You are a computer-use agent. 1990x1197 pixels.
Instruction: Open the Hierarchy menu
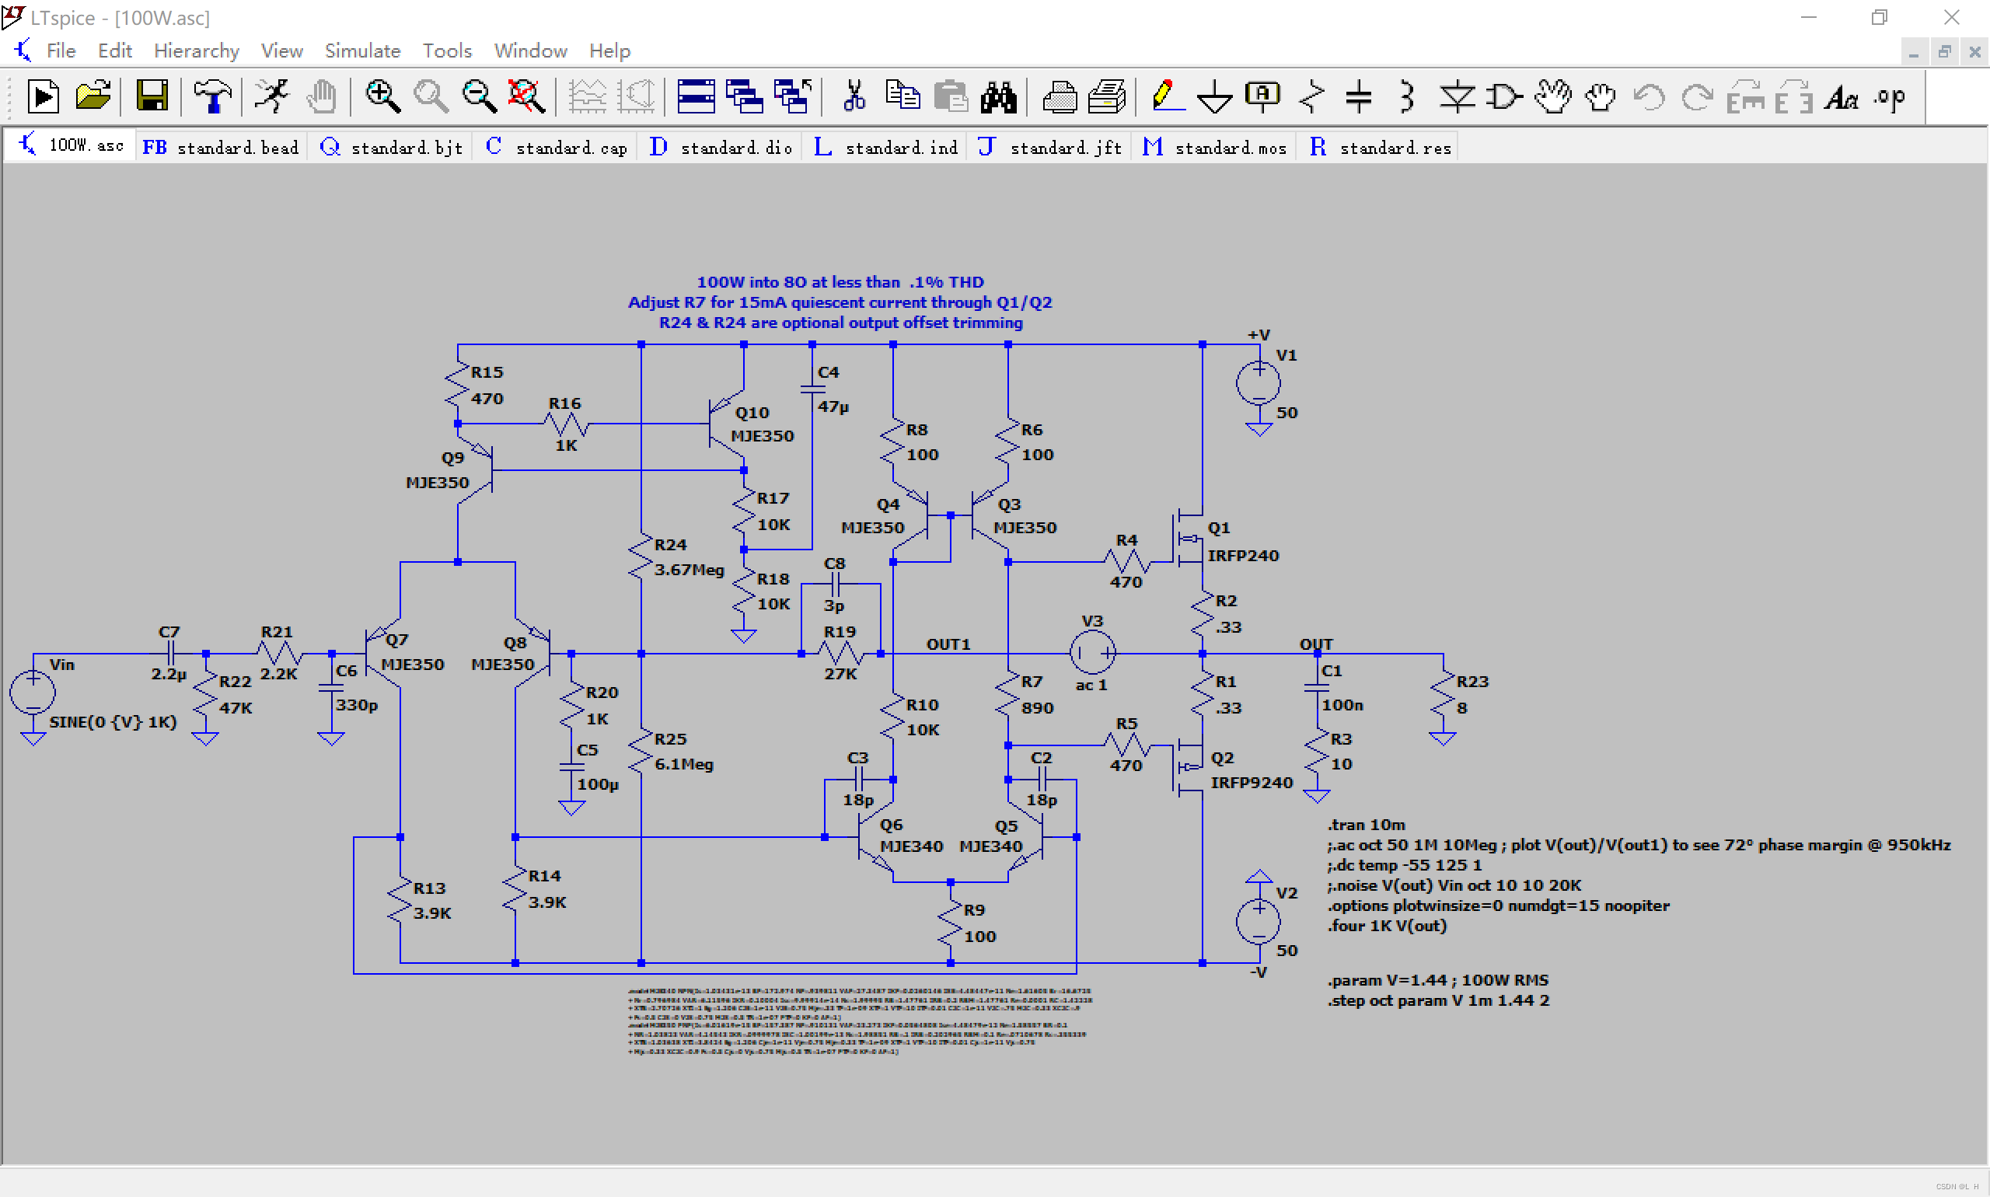196,51
